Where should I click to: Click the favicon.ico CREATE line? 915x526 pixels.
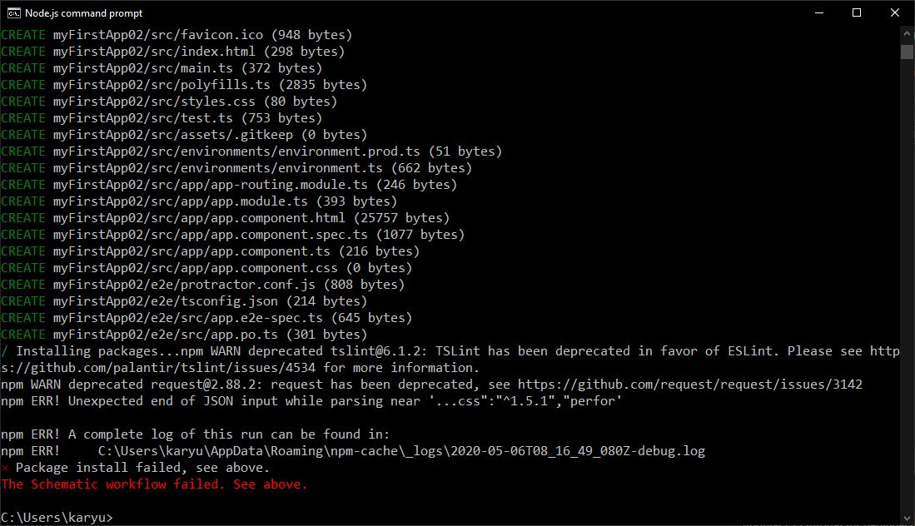(x=177, y=35)
